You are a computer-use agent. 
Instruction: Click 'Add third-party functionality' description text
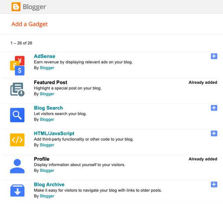tap(84, 139)
